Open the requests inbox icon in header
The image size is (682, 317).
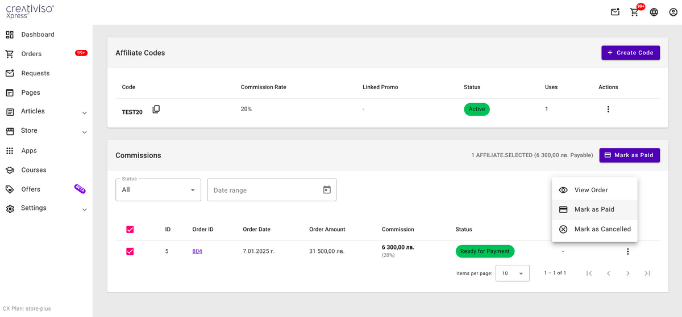coord(615,12)
